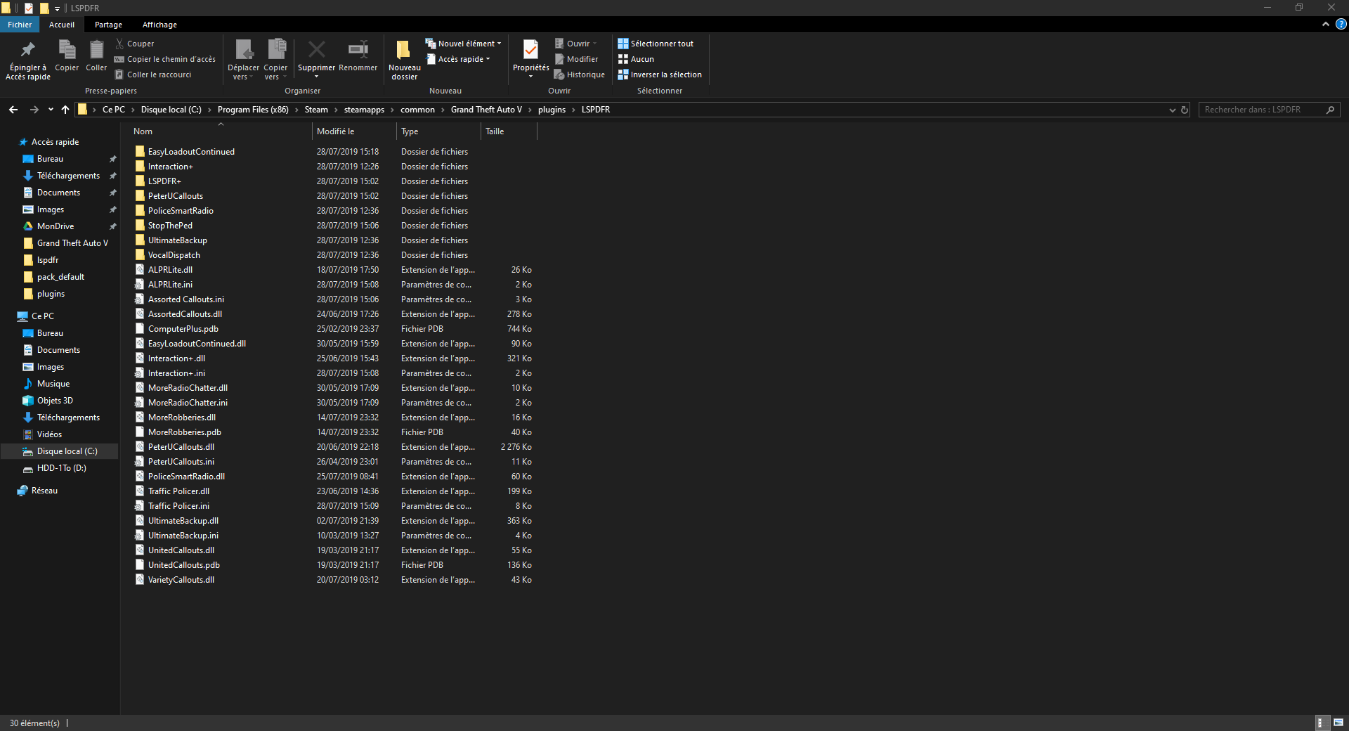Screen dimensions: 1349x731
Task: Open the Quick Access Toolbar customize dropdown
Action: coord(57,8)
